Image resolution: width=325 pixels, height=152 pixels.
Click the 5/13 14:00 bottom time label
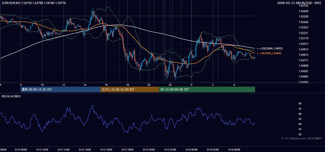pos(85,149)
